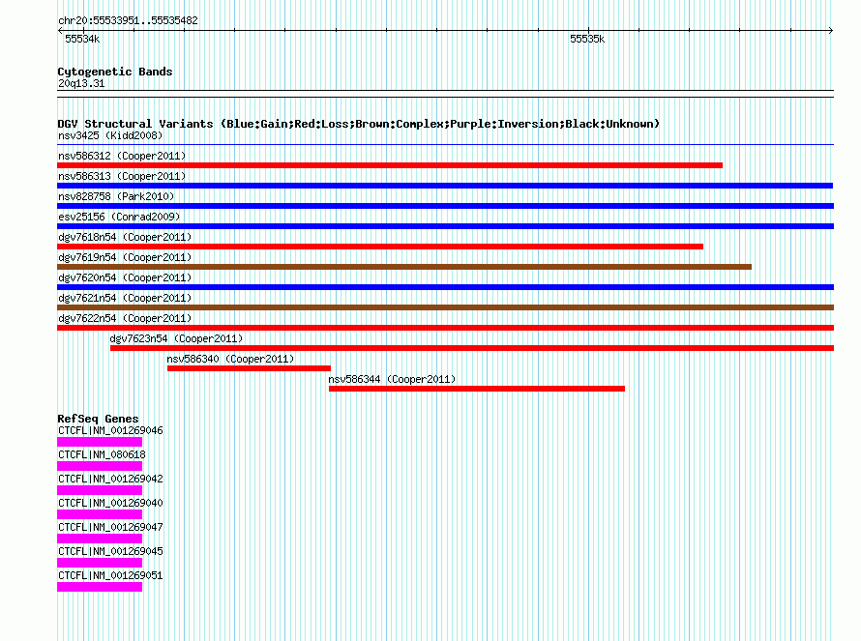Select the CTCFL|NM_001269040 magenta gene bar
The height and width of the screenshot is (641, 861).
pos(100,514)
